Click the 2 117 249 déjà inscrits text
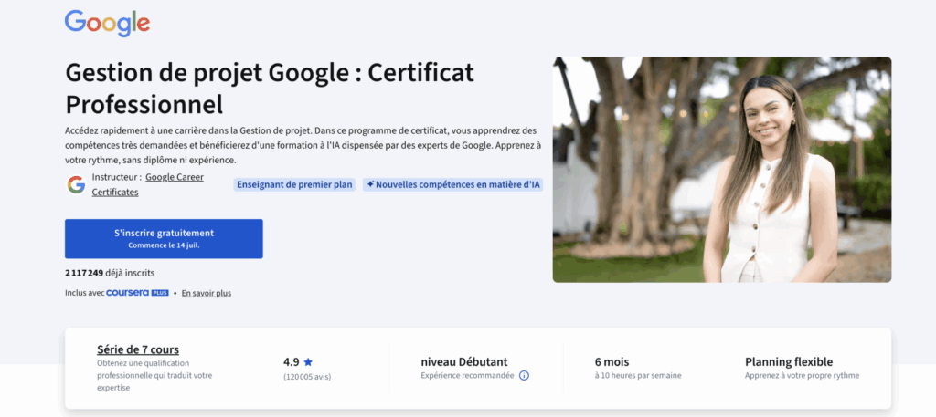Image resolution: width=936 pixels, height=417 pixels. coord(110,273)
